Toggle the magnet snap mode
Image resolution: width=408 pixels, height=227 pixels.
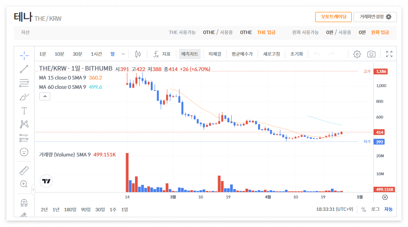pyautogui.click(x=24, y=203)
